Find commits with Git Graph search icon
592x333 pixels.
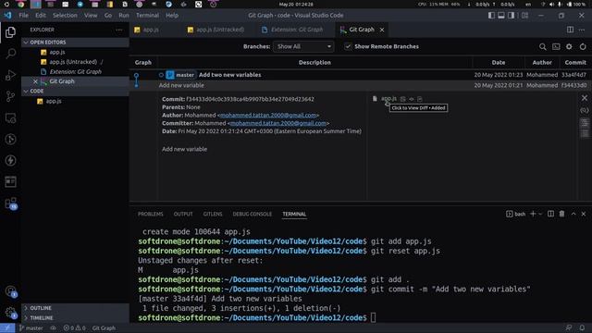[543, 47]
